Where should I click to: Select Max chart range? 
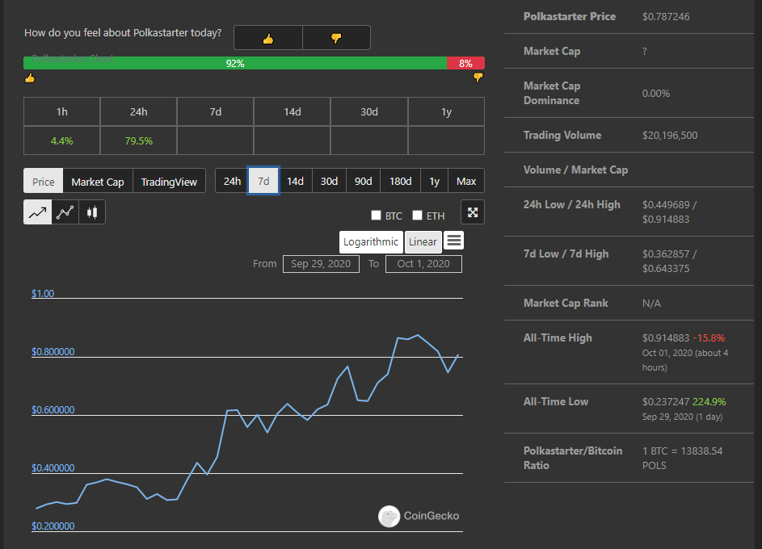(466, 181)
